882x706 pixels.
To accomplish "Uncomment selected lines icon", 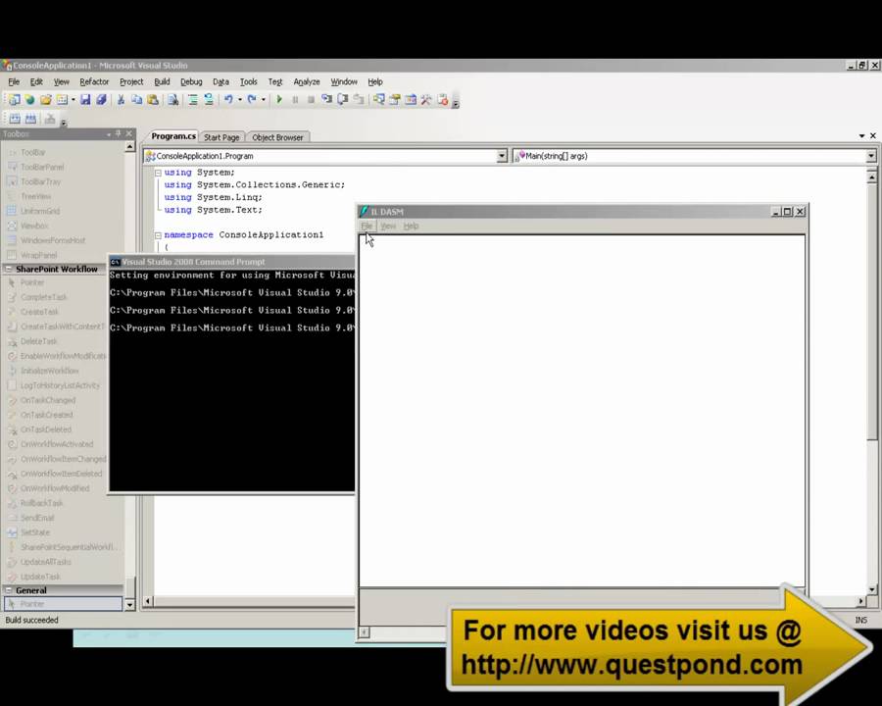I will point(209,100).
